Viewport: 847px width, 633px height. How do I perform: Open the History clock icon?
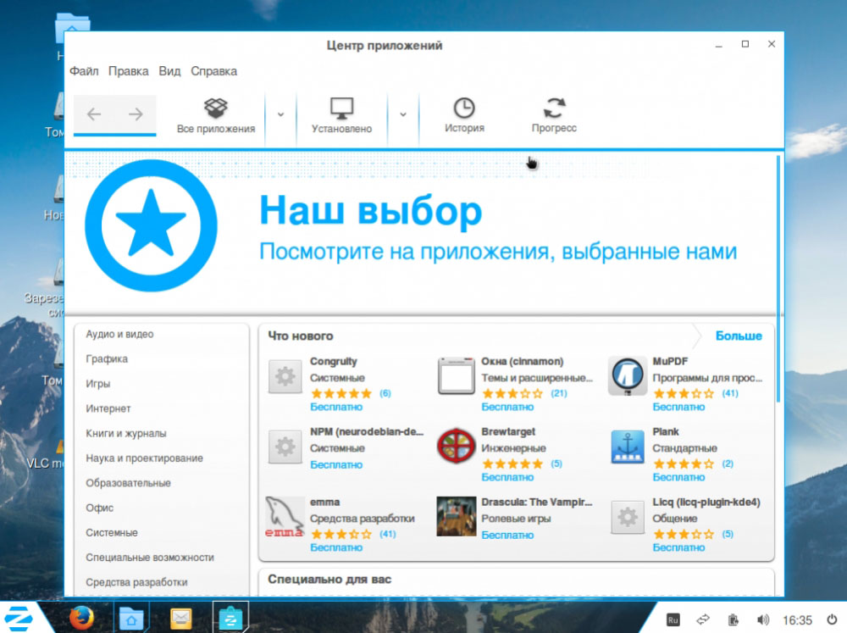(464, 108)
